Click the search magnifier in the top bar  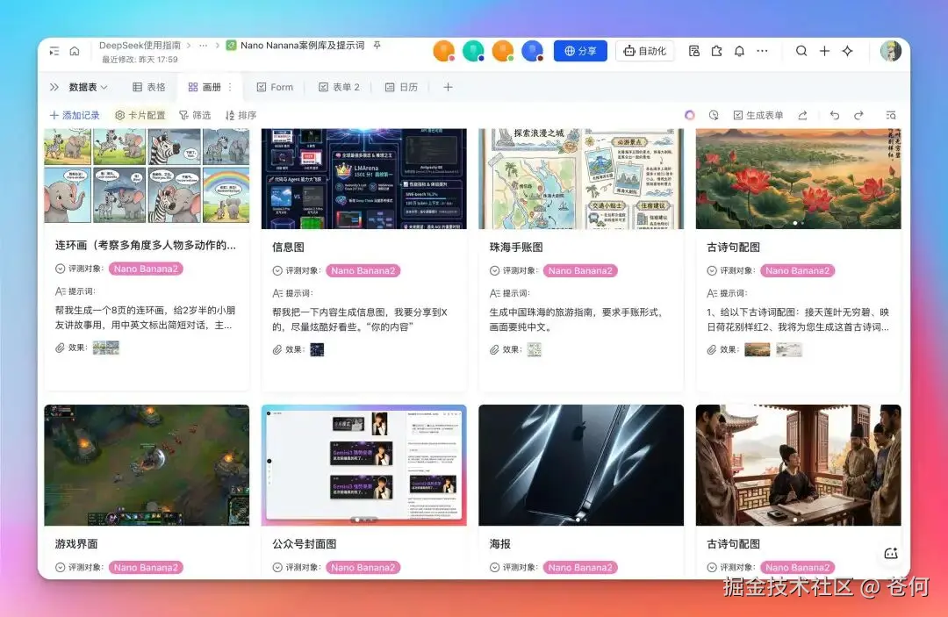[x=801, y=51]
